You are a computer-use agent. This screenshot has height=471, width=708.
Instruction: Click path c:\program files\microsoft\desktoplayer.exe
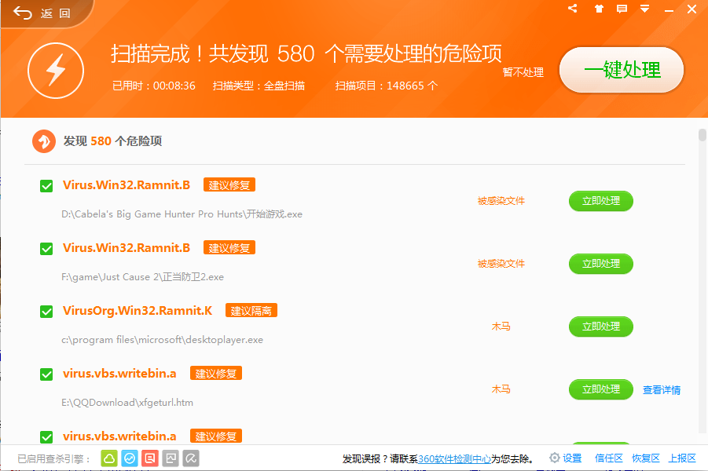pos(162,339)
